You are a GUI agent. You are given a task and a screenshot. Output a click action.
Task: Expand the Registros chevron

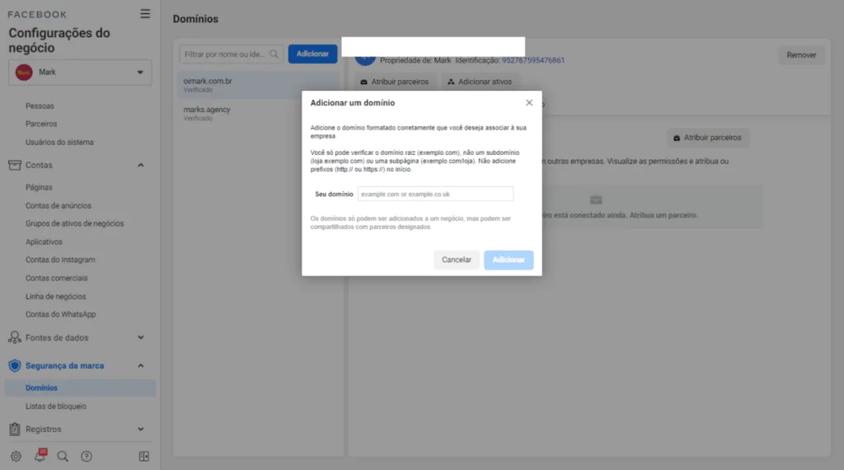click(140, 429)
